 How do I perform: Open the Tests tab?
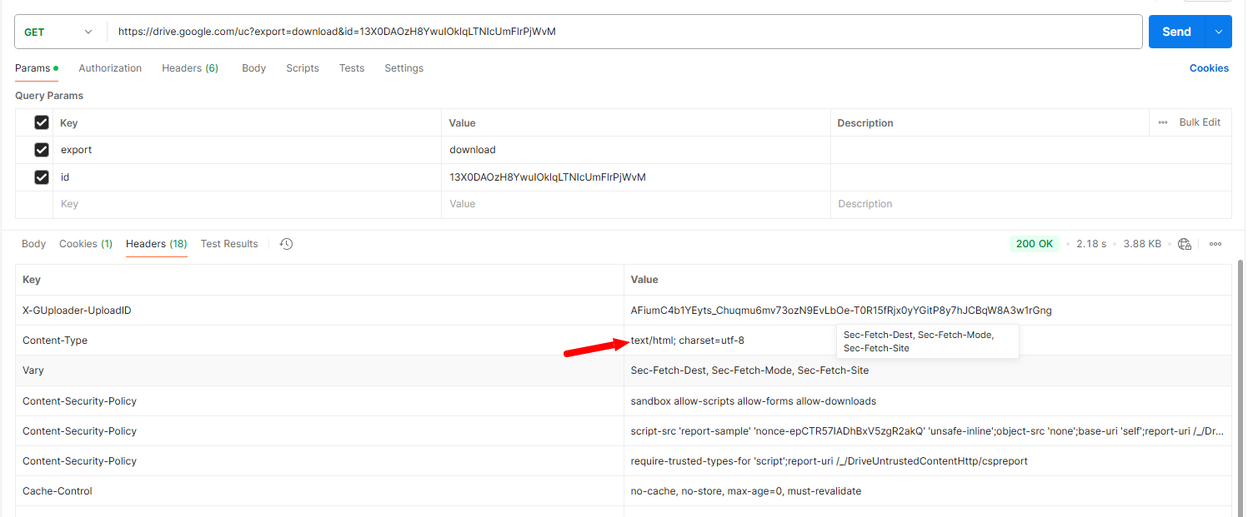pyautogui.click(x=352, y=68)
